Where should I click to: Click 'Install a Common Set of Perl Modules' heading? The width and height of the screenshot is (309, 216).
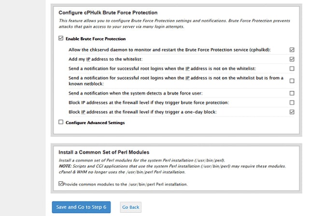(x=104, y=152)
